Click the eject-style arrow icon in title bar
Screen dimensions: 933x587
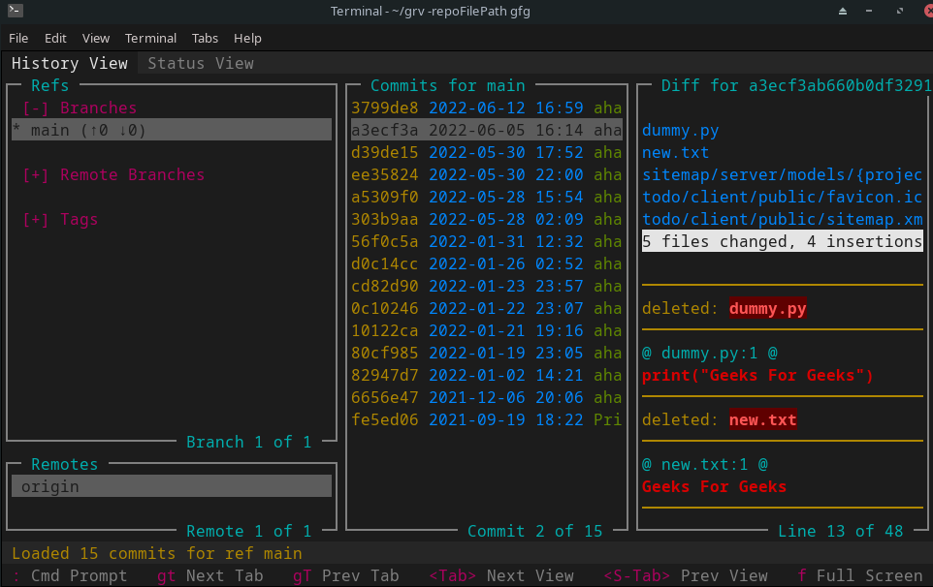[843, 11]
